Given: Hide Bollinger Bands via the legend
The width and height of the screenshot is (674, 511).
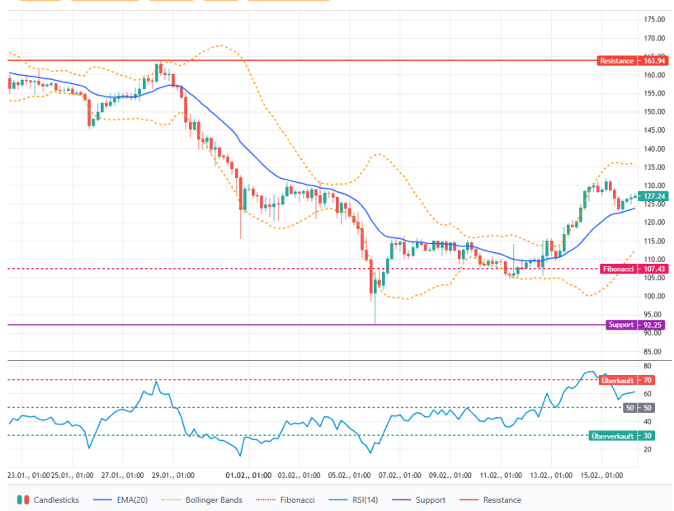Looking at the screenshot, I should coord(204,499).
